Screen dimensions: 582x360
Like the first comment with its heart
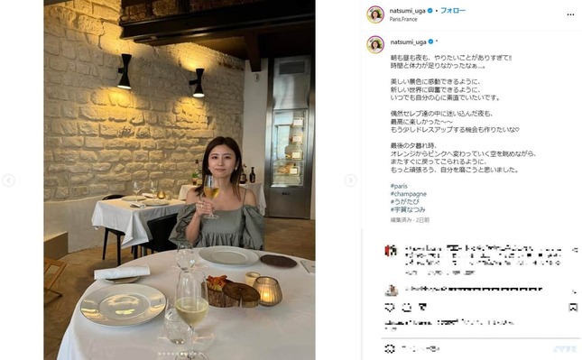(x=575, y=251)
